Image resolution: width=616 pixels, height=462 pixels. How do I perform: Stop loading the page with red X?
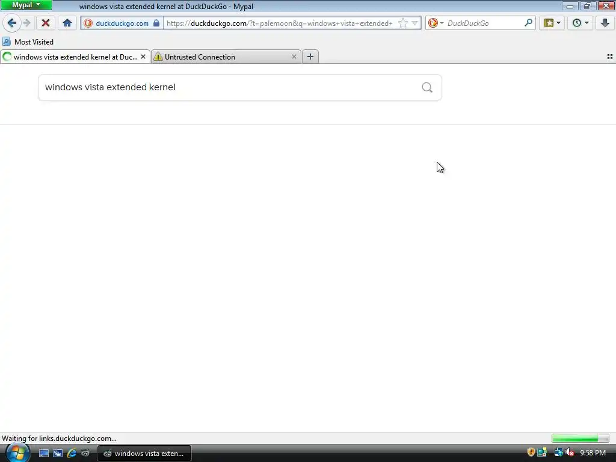coord(46,23)
